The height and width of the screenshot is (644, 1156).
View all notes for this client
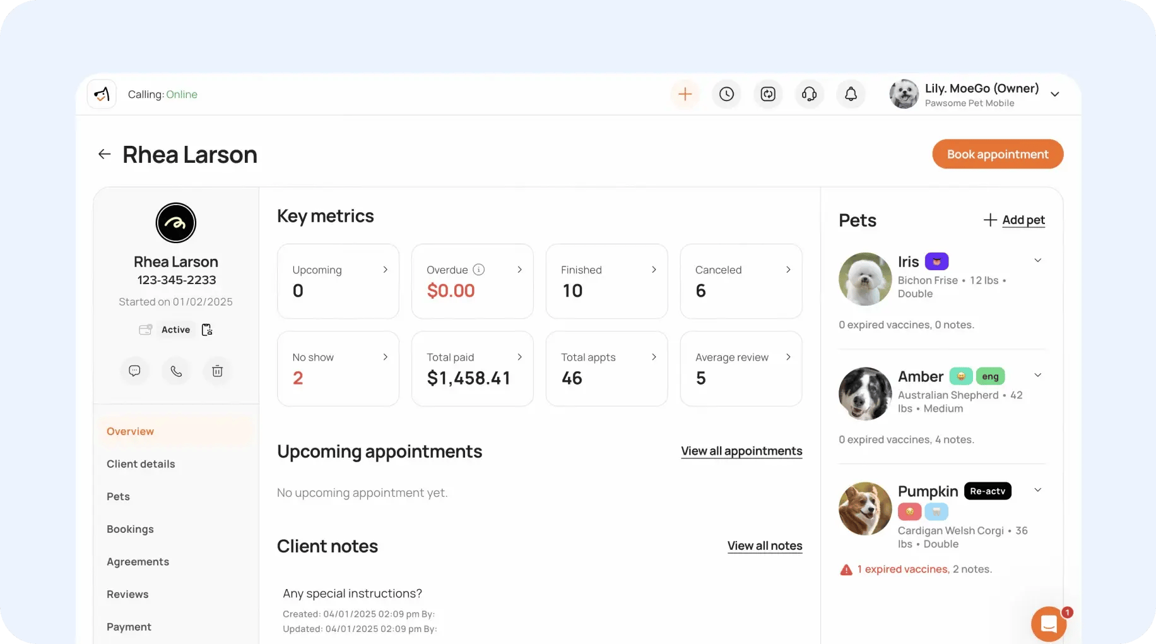[x=764, y=546]
